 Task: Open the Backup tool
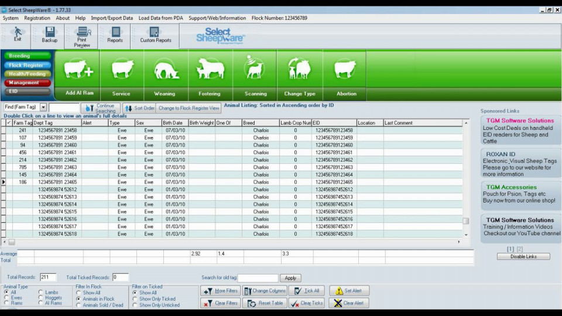tap(49, 35)
